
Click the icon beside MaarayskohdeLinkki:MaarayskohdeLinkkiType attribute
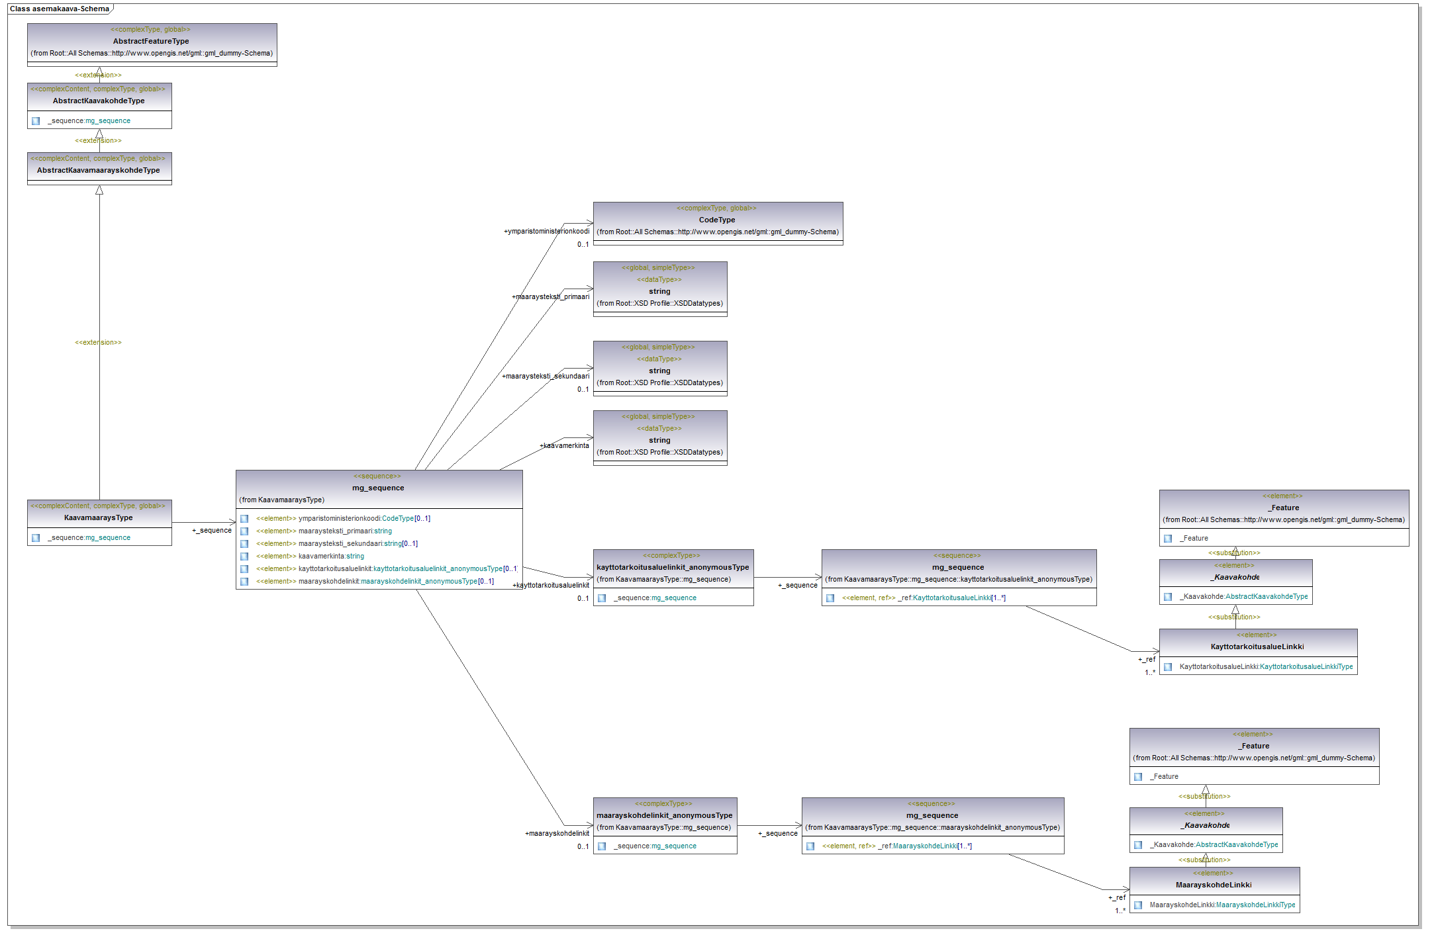point(1138,905)
